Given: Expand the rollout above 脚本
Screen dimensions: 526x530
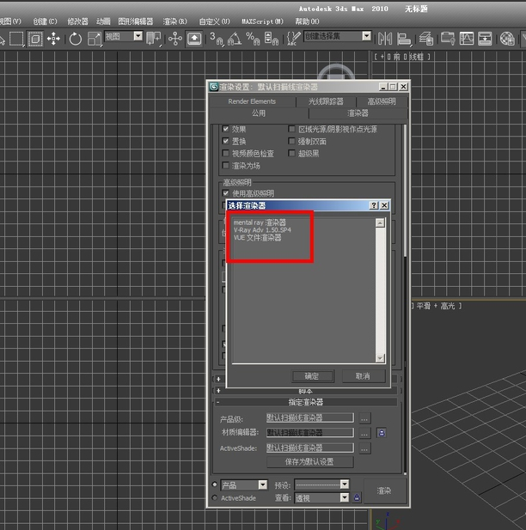Looking at the screenshot, I should pos(218,380).
